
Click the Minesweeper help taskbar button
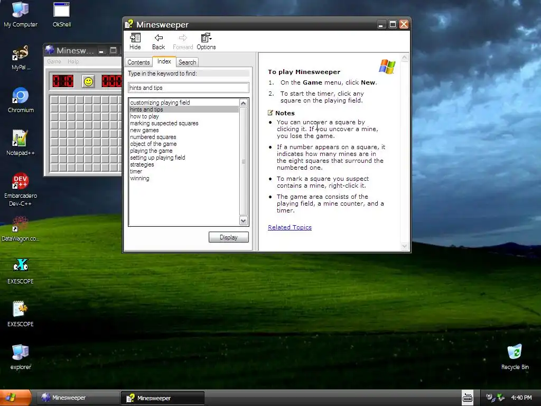click(x=163, y=398)
